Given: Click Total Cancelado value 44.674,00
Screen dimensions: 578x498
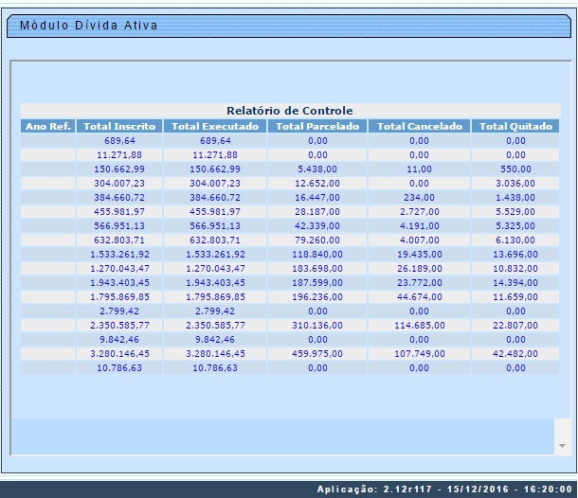Looking at the screenshot, I should pyautogui.click(x=420, y=296).
